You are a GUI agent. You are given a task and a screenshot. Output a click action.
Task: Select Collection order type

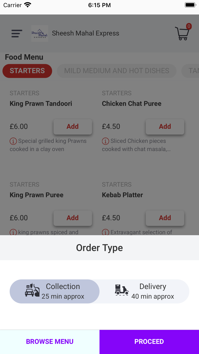pyautogui.click(x=55, y=291)
